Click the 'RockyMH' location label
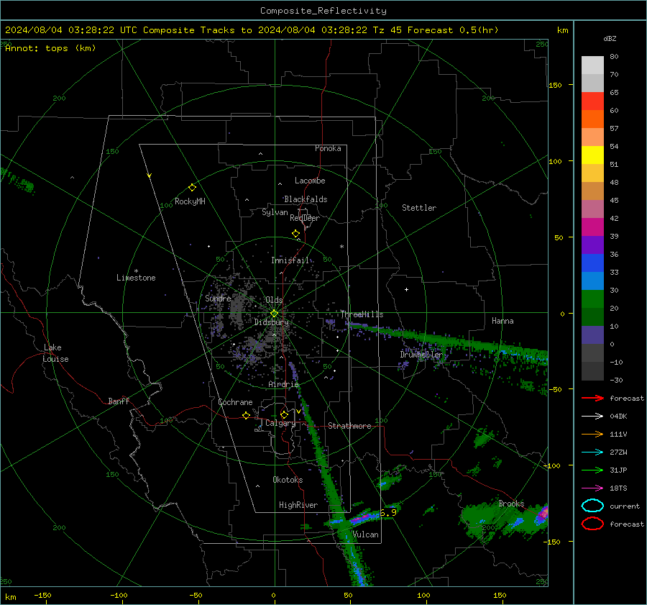 [x=190, y=201]
